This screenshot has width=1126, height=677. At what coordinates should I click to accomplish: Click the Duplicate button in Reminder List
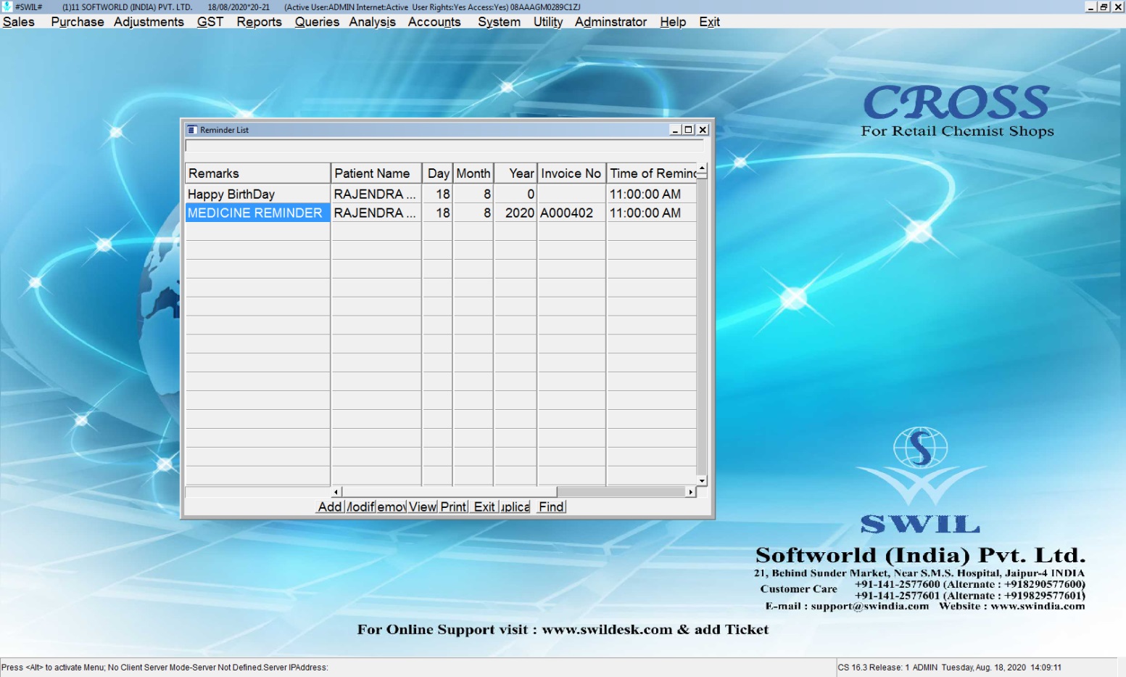point(515,506)
